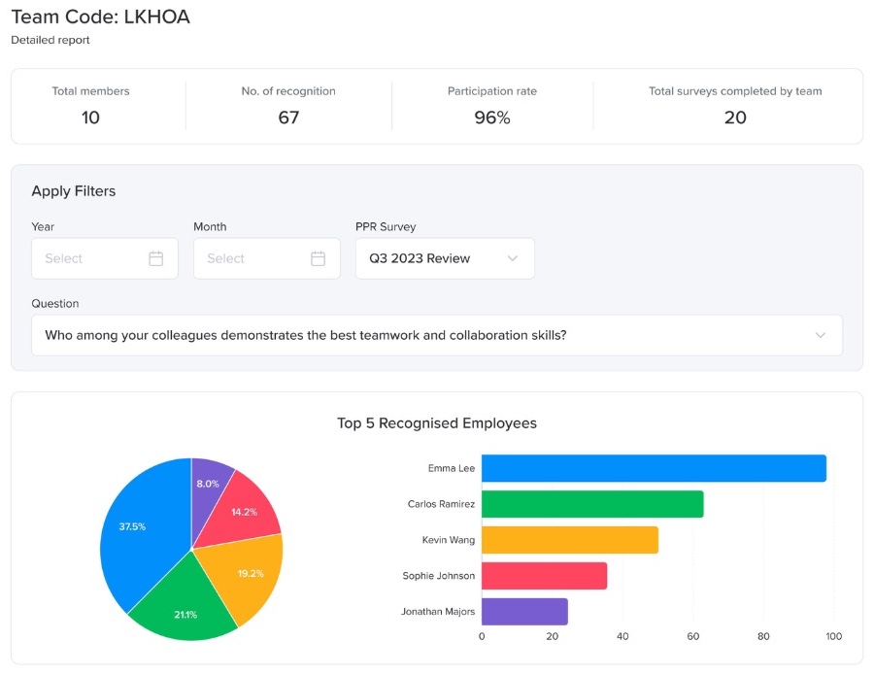Viewport: 874px width, 674px height.
Task: Click Emma Lee's blue bar
Action: 654,468
